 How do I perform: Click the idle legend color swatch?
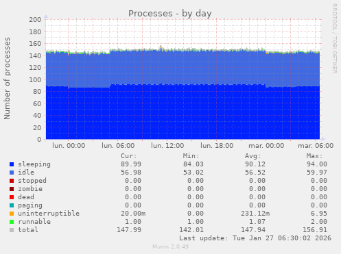point(12,173)
